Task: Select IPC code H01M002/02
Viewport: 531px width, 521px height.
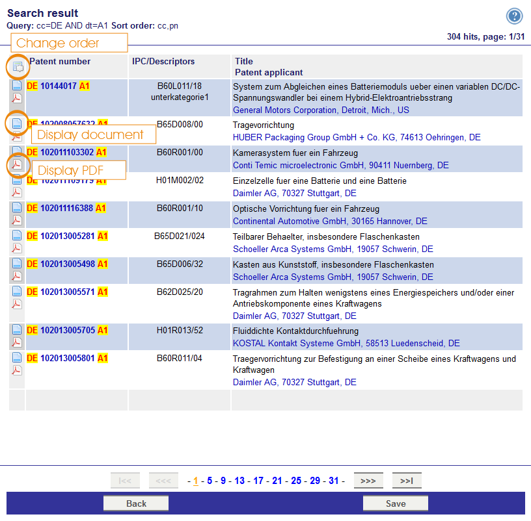Action: pos(180,180)
